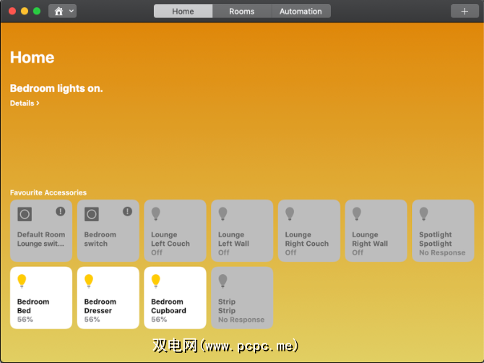
Task: Open the home selector dropdown
Action: click(x=62, y=11)
